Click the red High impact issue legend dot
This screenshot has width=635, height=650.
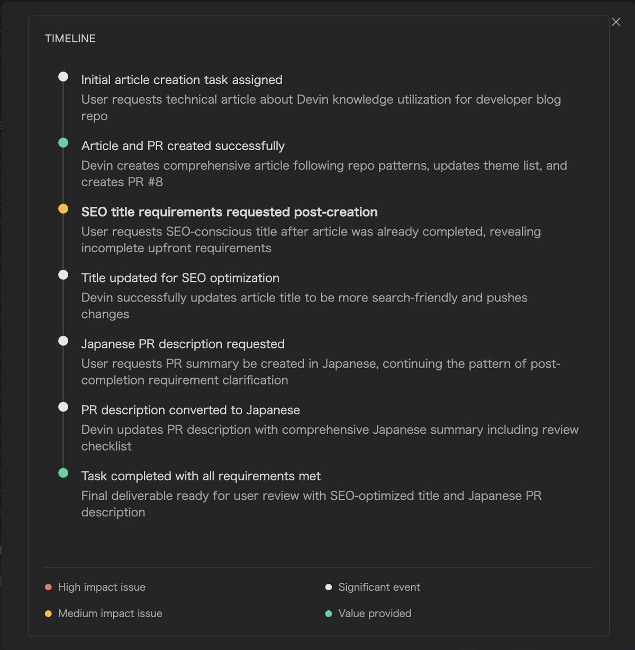pyautogui.click(x=48, y=587)
